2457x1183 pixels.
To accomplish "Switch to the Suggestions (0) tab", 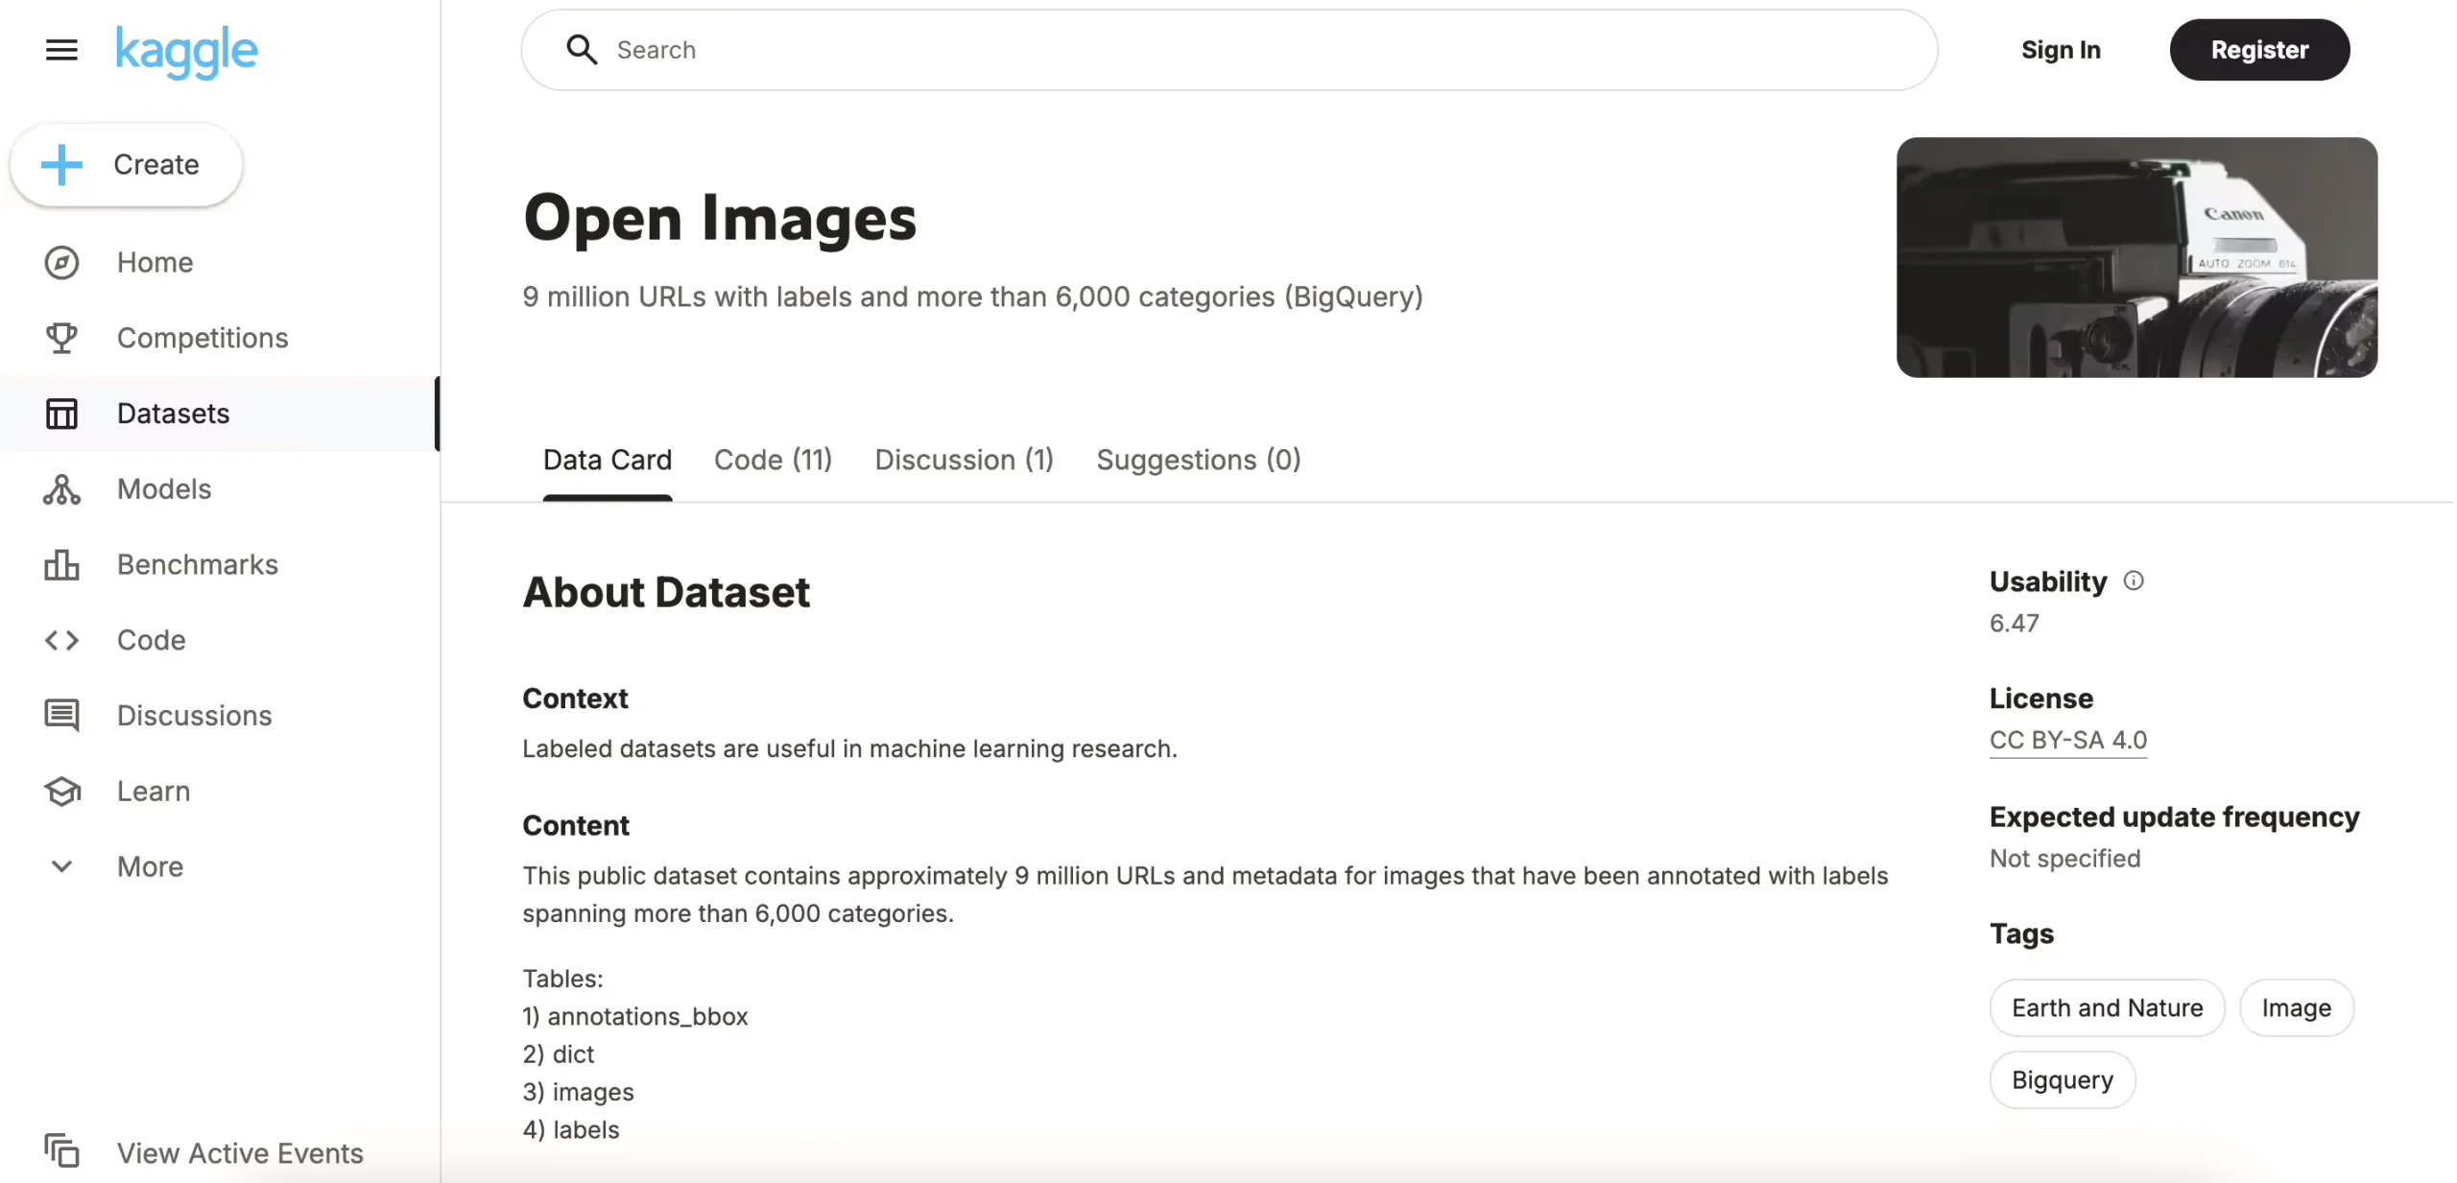I will tap(1198, 461).
